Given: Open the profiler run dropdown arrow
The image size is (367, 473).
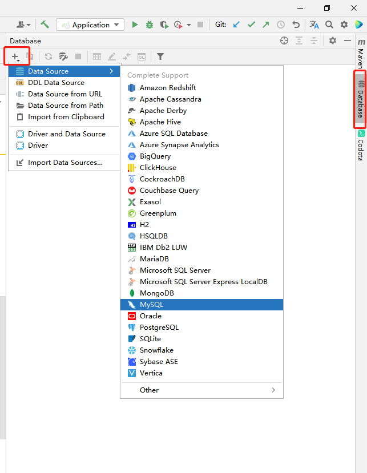Looking at the screenshot, I should pos(189,25).
